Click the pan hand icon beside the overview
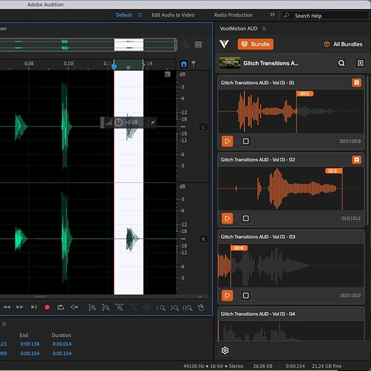The image size is (371, 371). 185,45
